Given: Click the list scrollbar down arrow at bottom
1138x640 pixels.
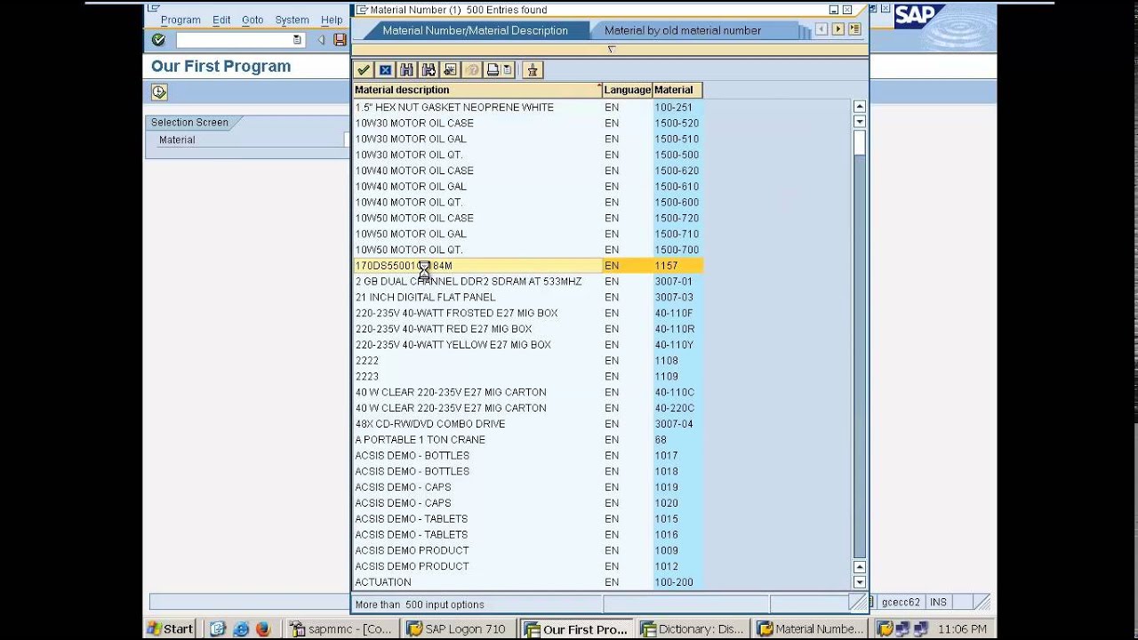Looking at the screenshot, I should [859, 582].
